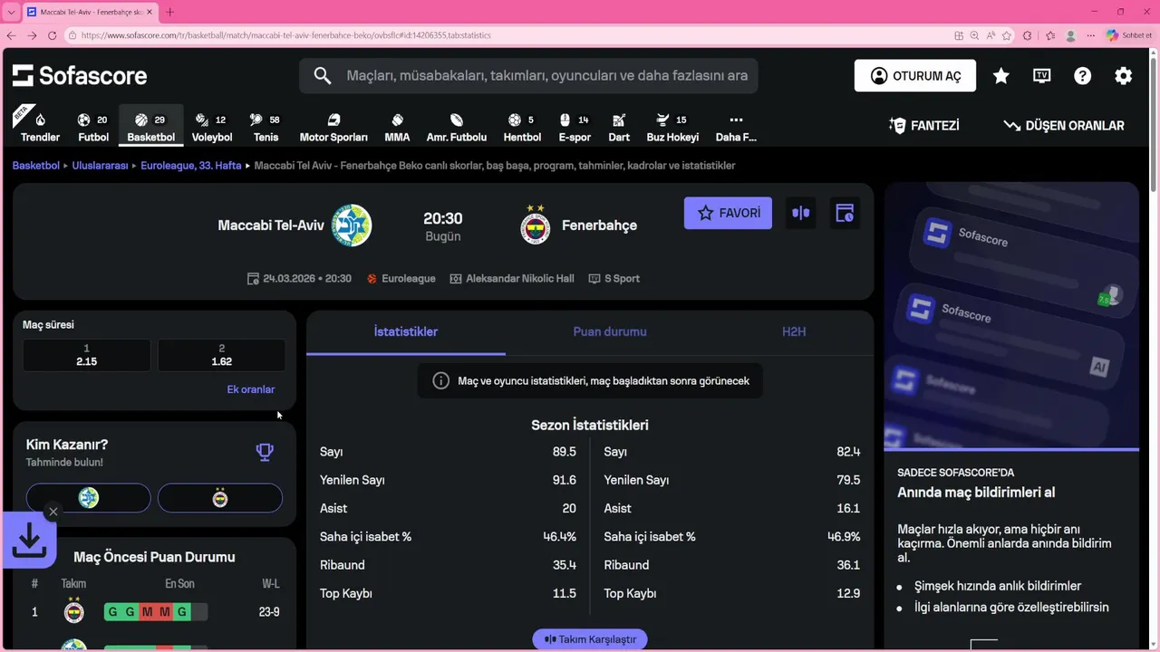This screenshot has width=1160, height=652.
Task: Click Fenerbahçe row in standings
Action: tap(154, 612)
